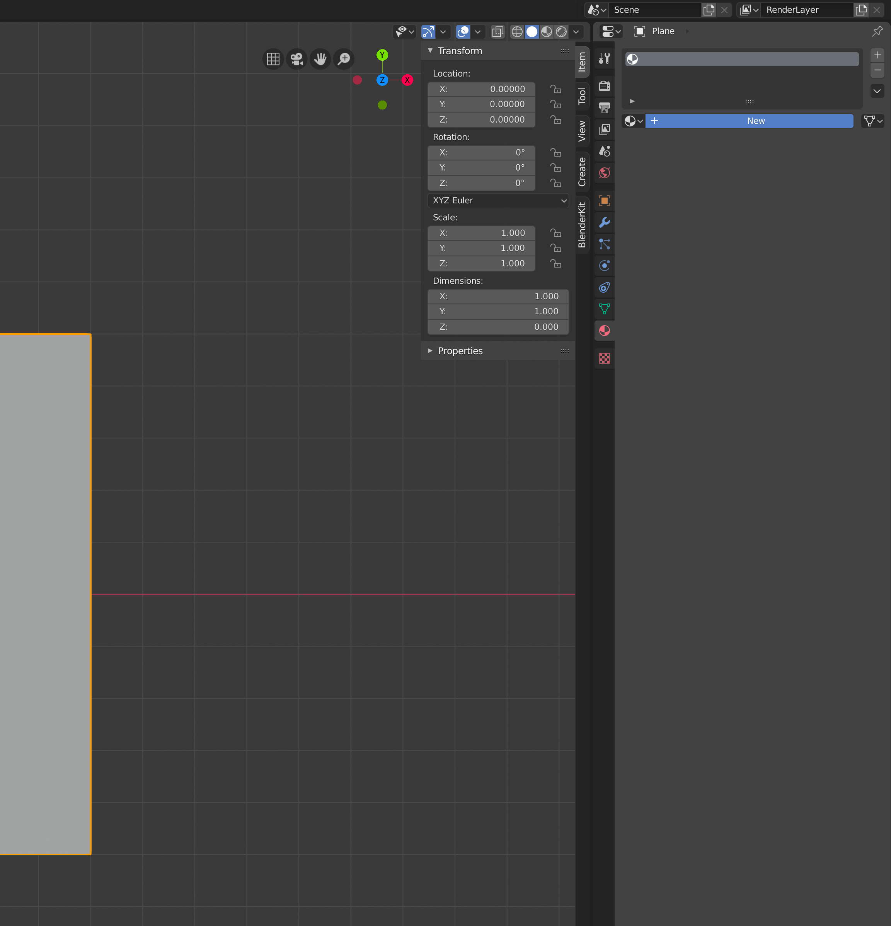
Task: Open the Scene properties tab icon
Action: (x=604, y=151)
